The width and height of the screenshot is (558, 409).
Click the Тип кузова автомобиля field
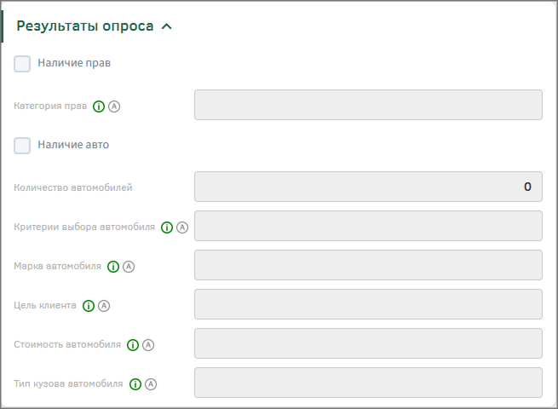tap(368, 383)
